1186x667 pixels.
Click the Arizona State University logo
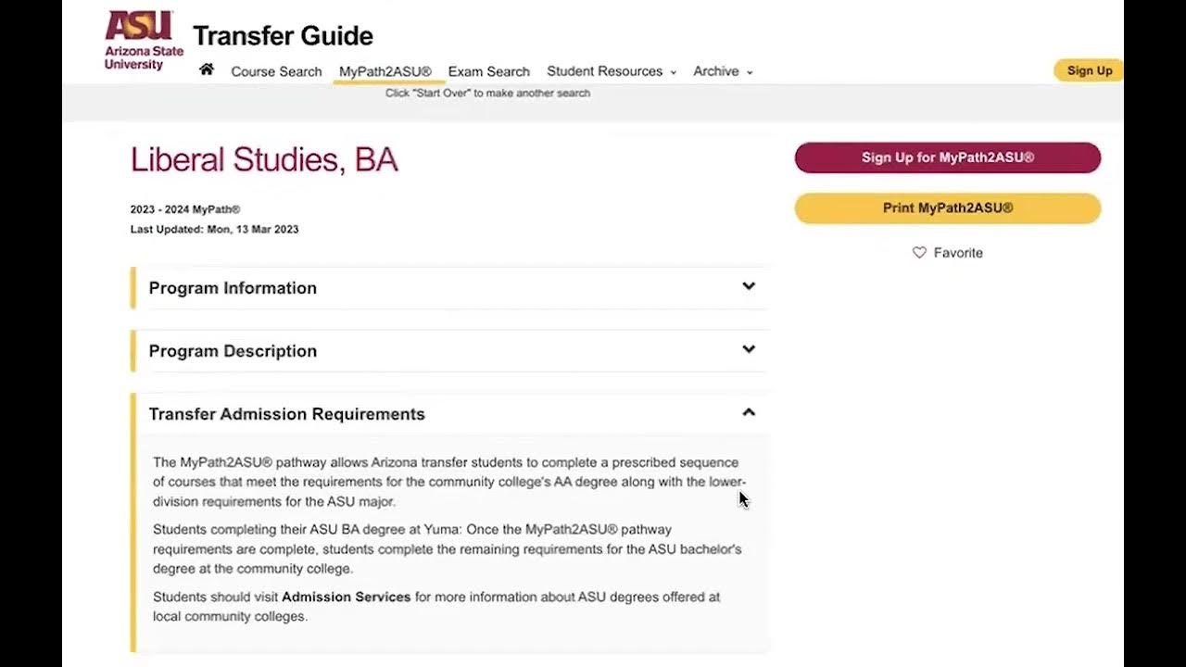[144, 41]
